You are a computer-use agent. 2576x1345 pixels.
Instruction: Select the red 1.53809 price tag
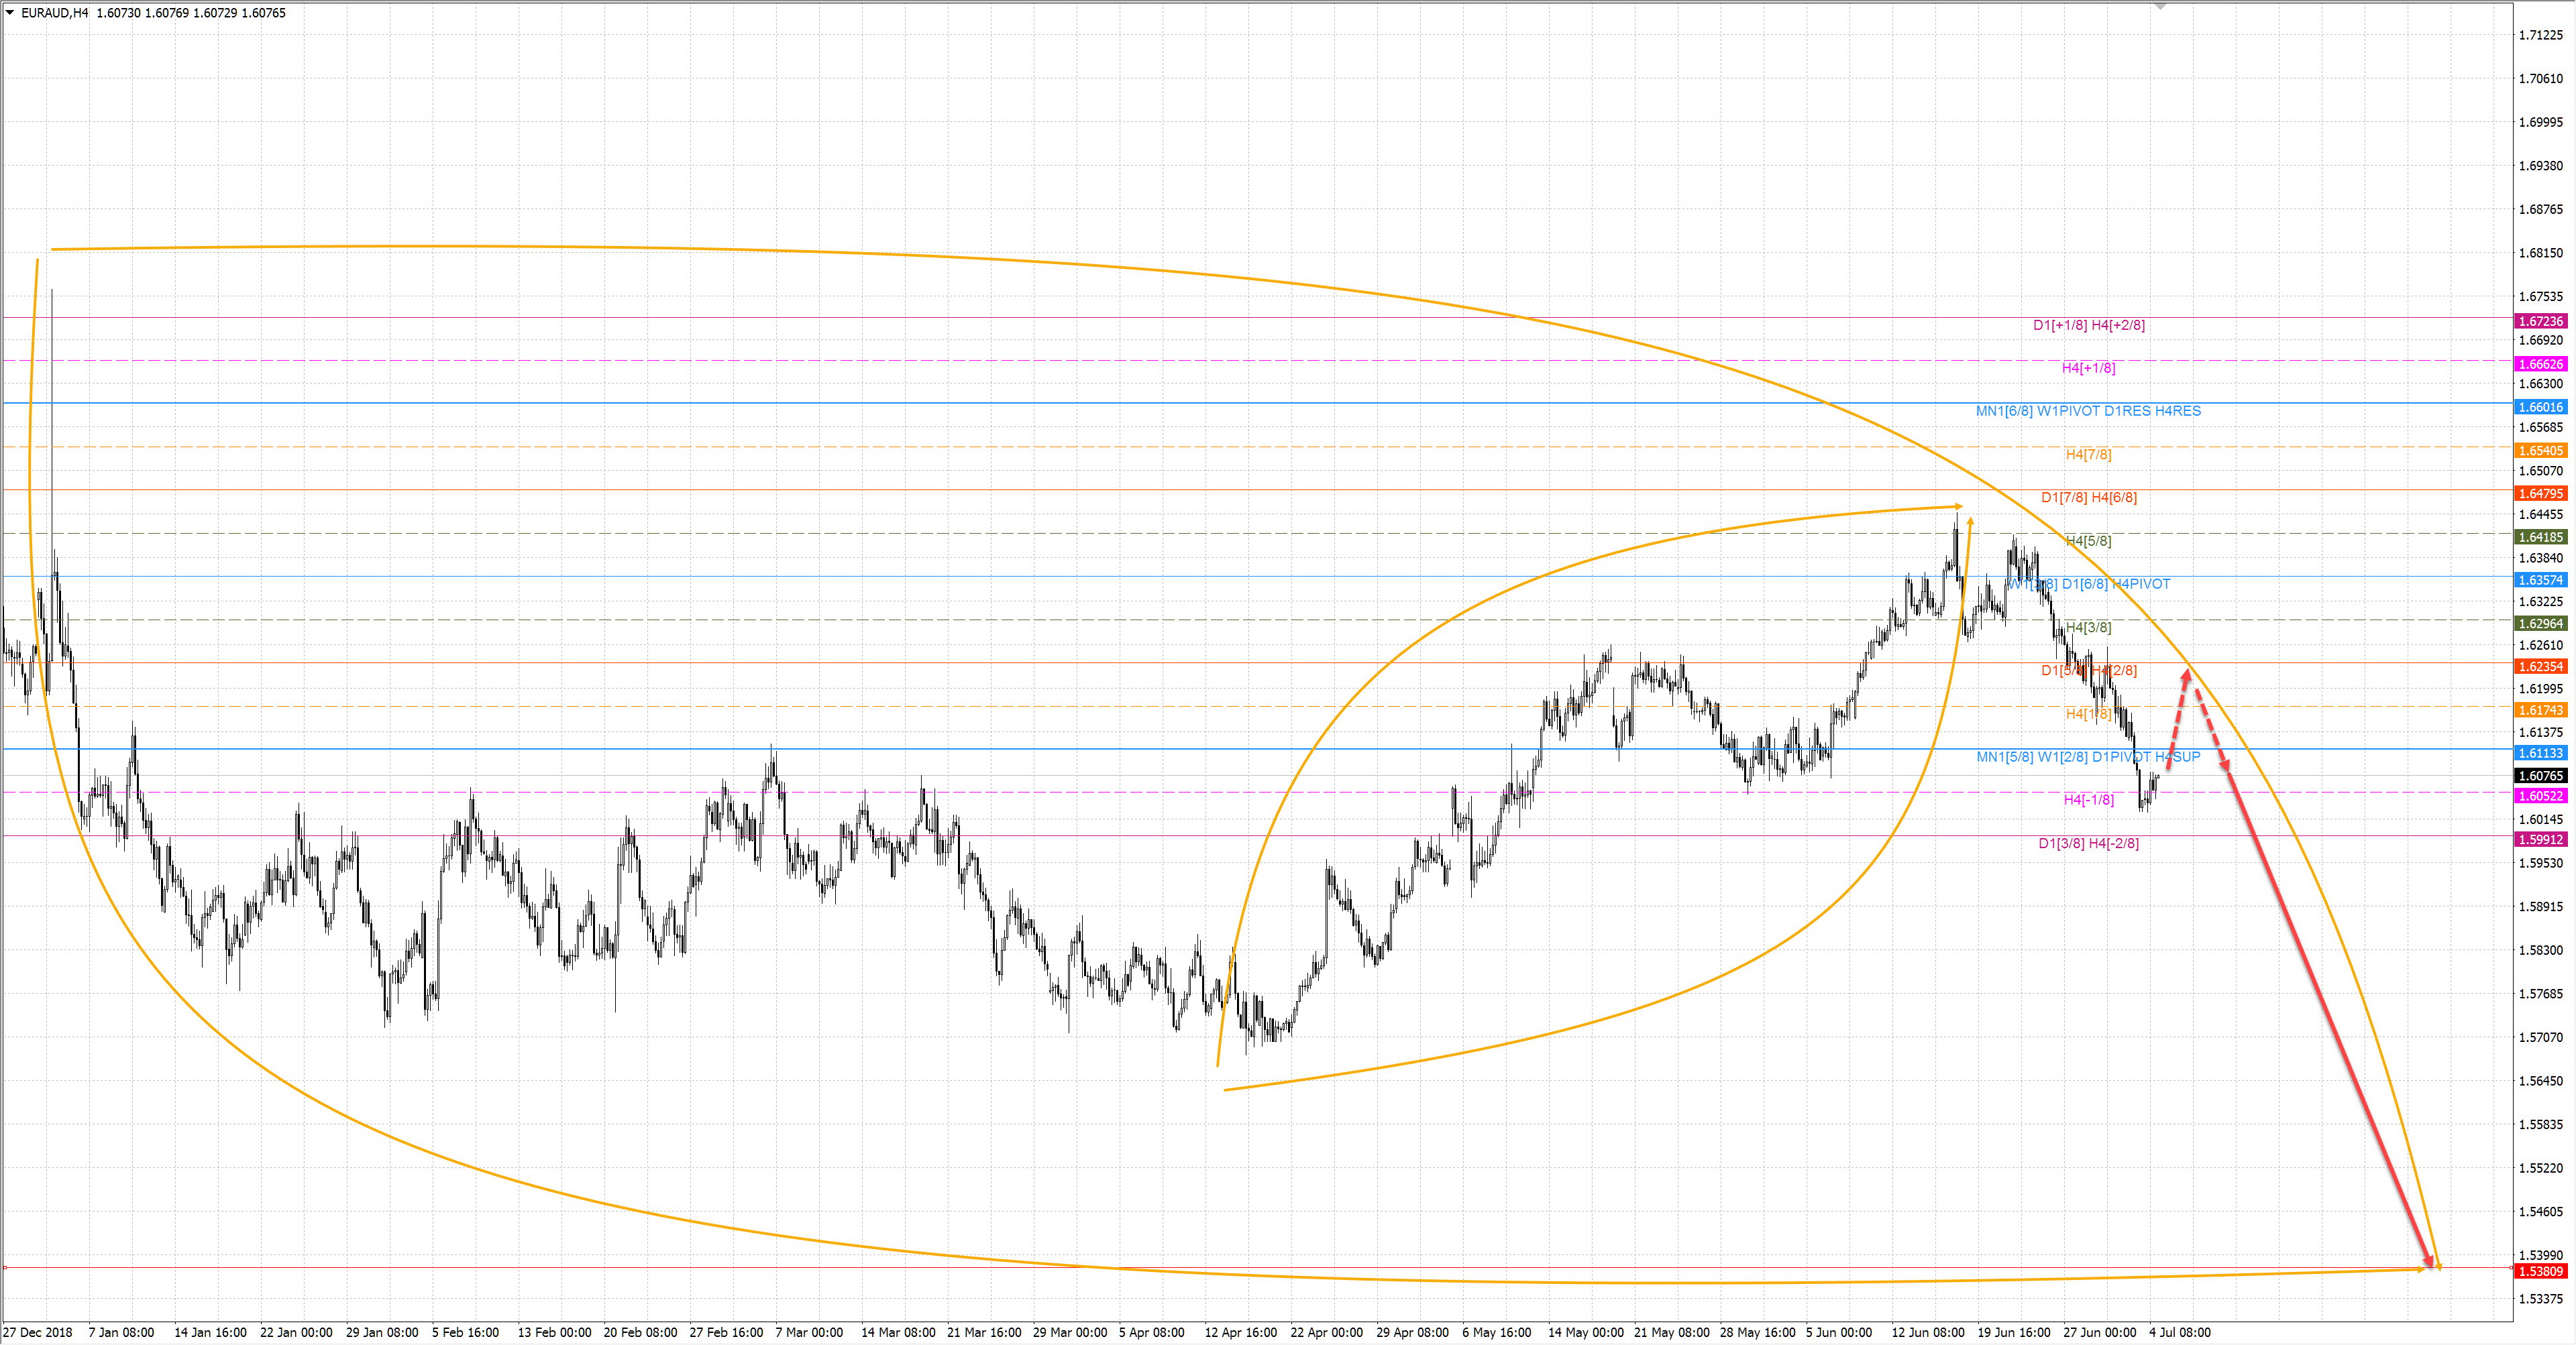point(2540,1271)
